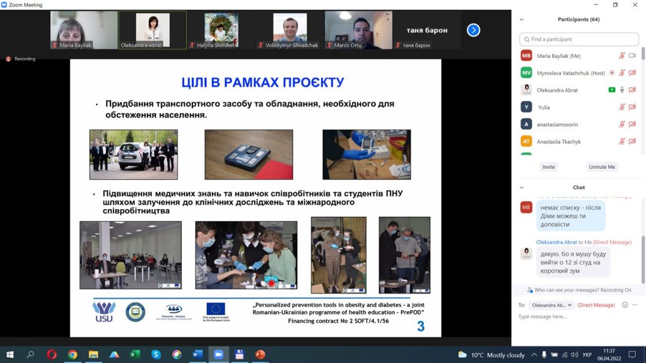Click the Unmute Me button
The image size is (646, 363).
click(601, 166)
